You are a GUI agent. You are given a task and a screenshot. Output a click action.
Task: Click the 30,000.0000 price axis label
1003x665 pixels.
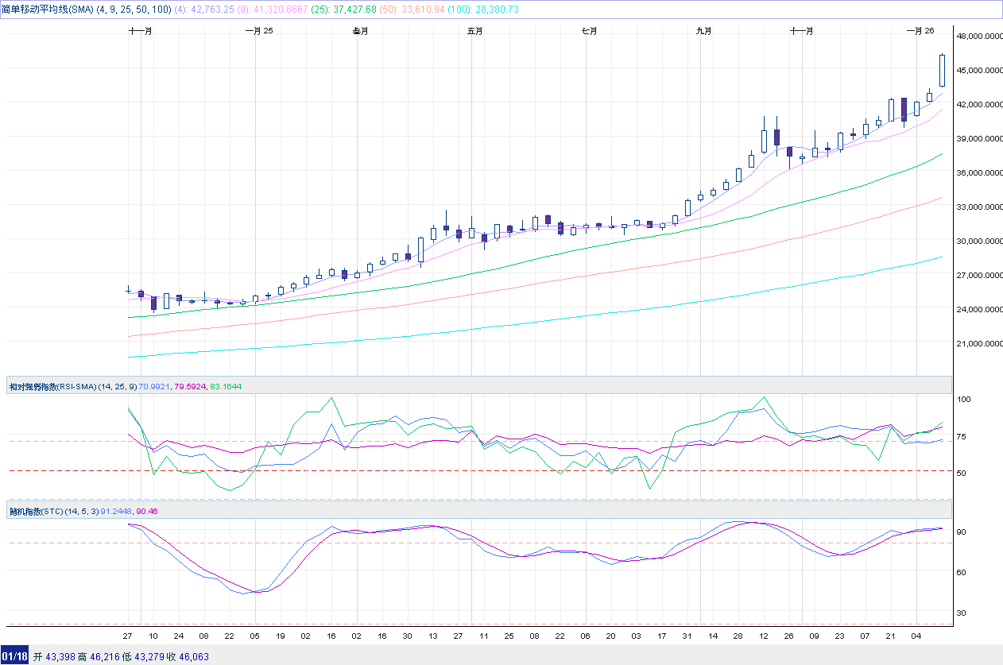pyautogui.click(x=979, y=242)
